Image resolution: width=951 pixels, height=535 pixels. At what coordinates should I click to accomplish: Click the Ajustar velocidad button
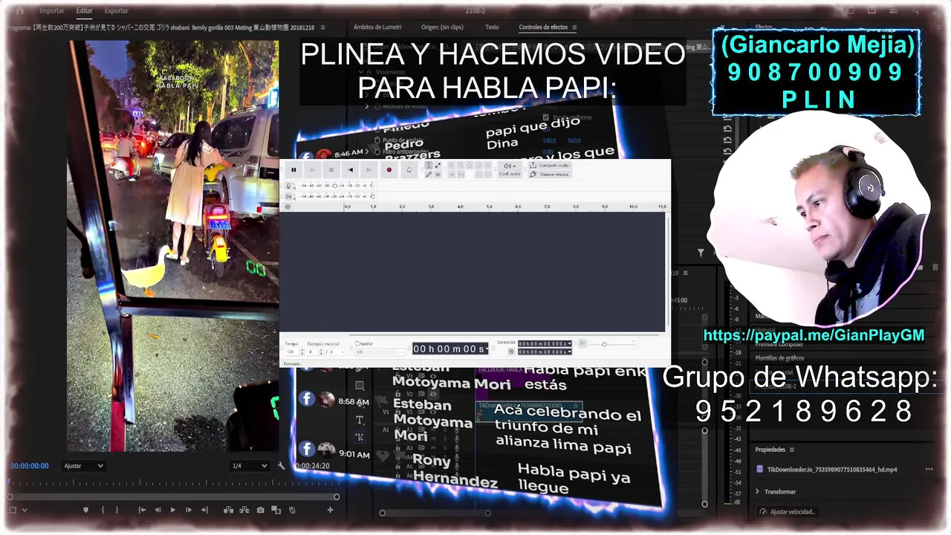tap(788, 511)
